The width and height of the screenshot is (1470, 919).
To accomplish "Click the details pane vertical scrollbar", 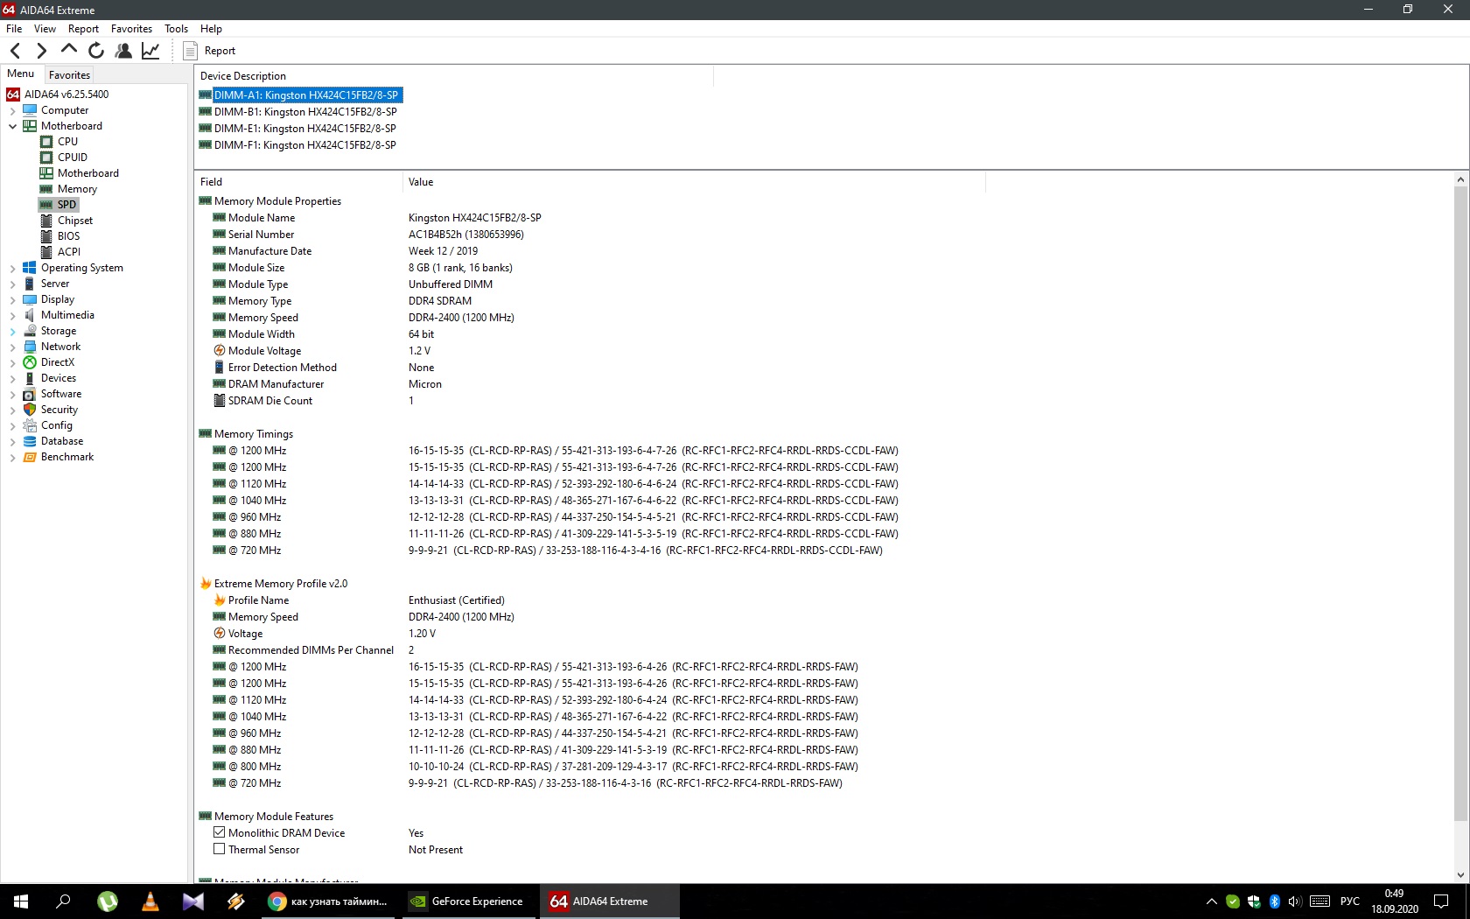I will tap(1460, 503).
